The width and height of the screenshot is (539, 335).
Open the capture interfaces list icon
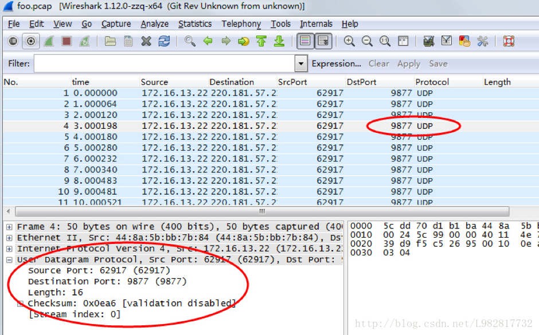point(13,42)
